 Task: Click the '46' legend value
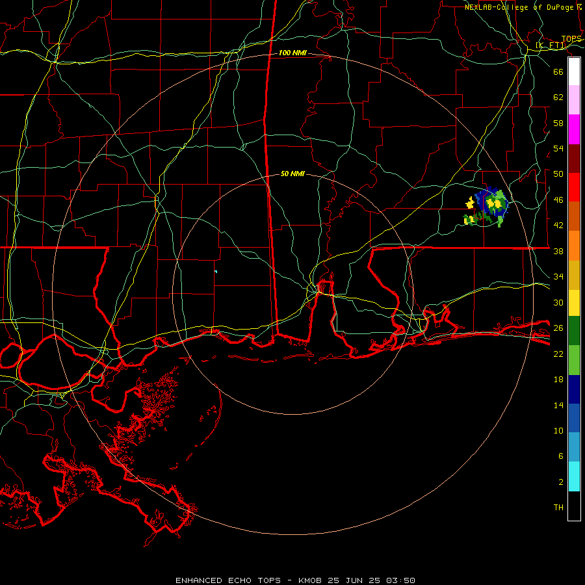(558, 200)
